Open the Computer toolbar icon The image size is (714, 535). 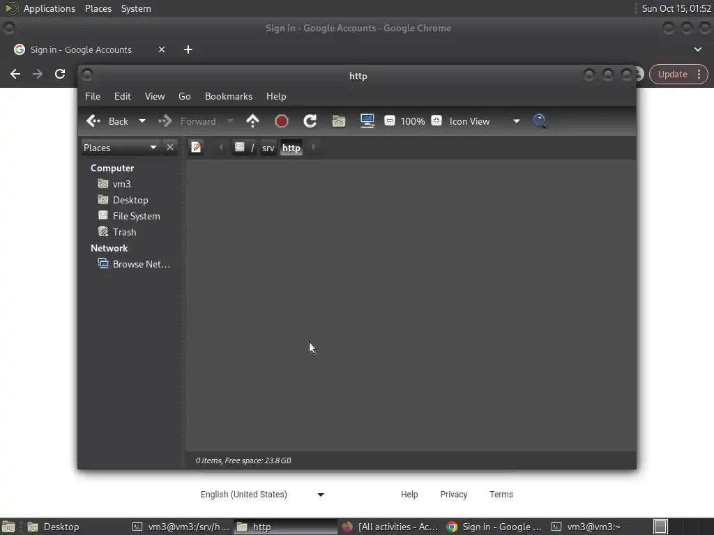coord(367,121)
